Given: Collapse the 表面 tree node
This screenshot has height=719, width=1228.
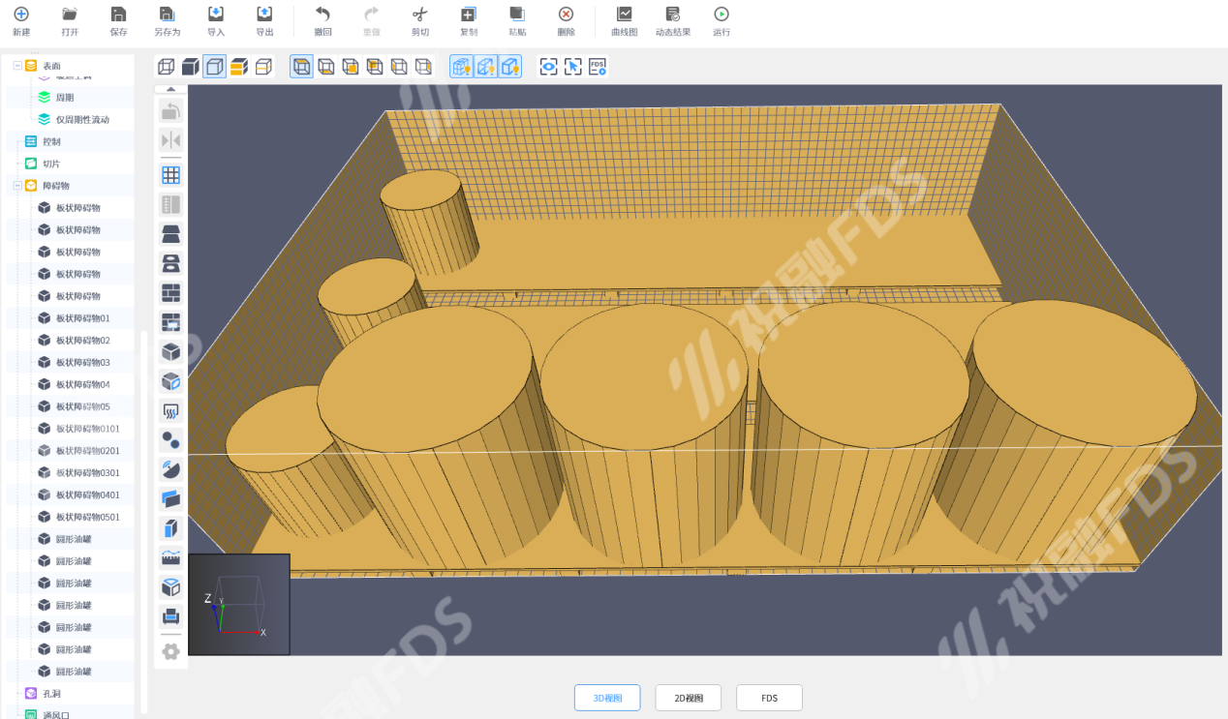Looking at the screenshot, I should click(17, 66).
